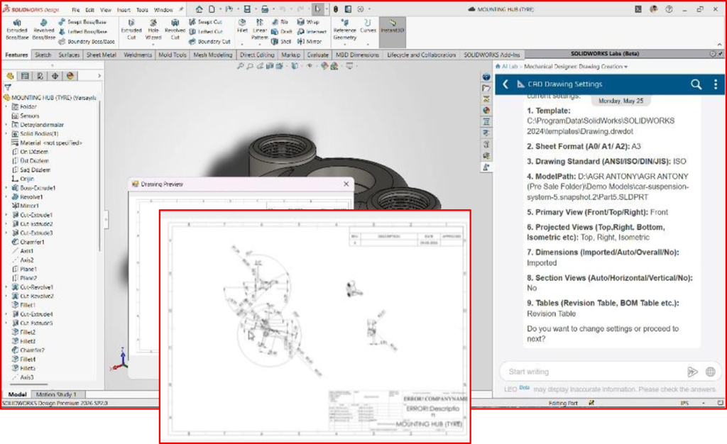
Task: Choose Boundary Boss/Base feature
Action: point(87,41)
